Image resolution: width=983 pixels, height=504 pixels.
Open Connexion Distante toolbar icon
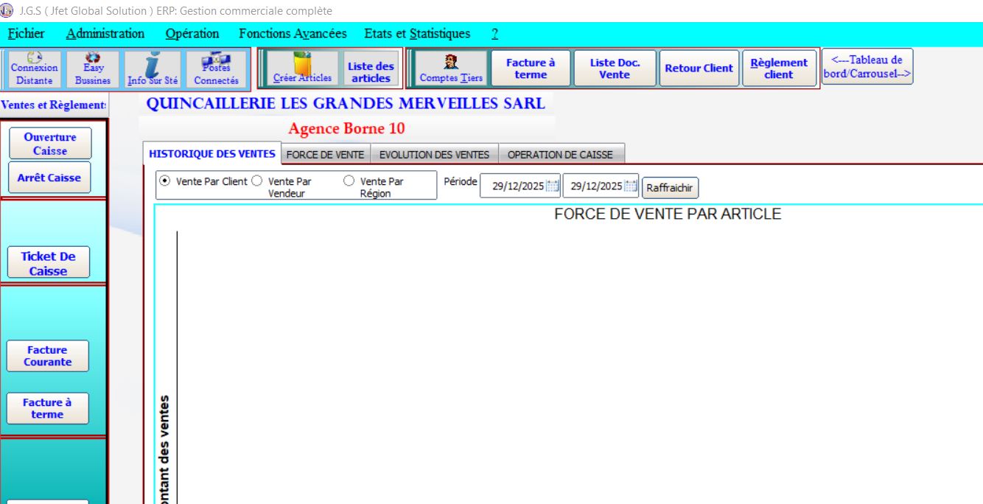point(34,69)
